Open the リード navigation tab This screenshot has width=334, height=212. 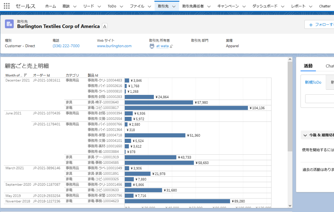point(89,6)
